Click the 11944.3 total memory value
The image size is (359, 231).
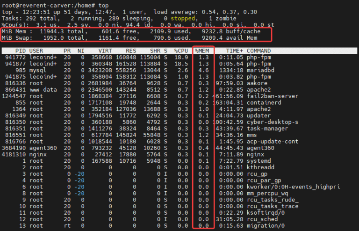coord(52,31)
